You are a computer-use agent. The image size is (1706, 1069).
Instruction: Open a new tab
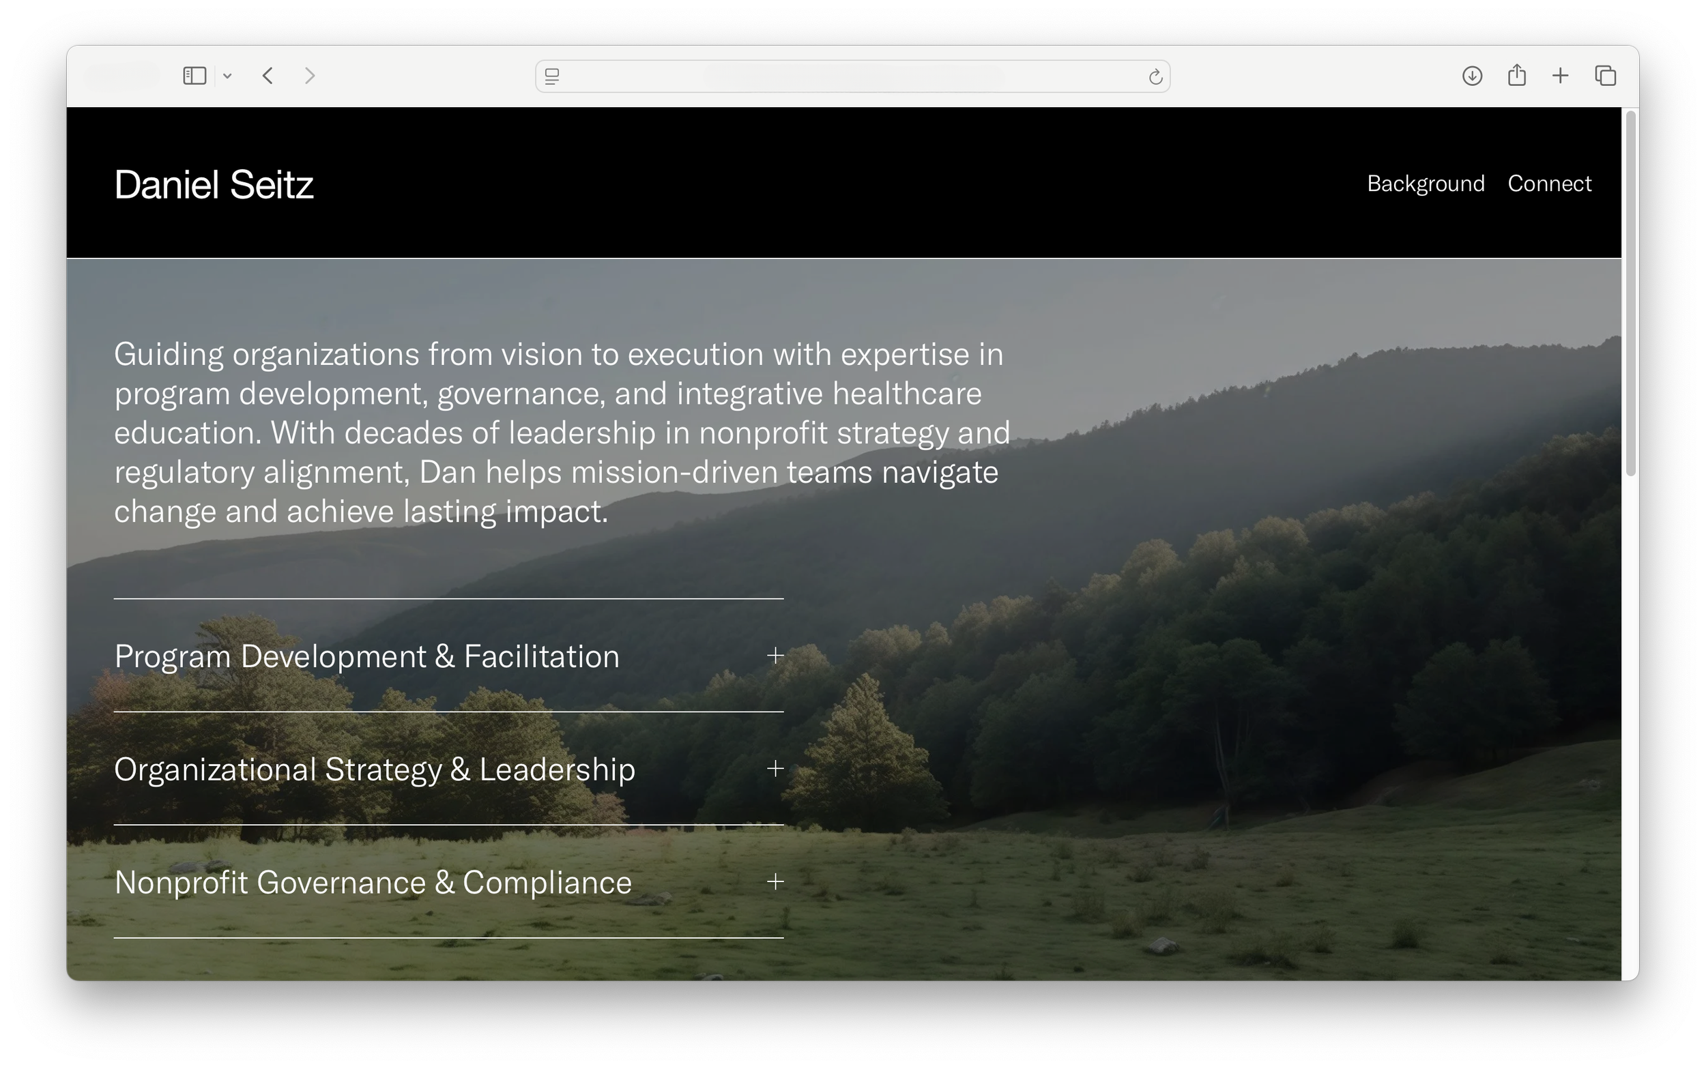(x=1561, y=76)
